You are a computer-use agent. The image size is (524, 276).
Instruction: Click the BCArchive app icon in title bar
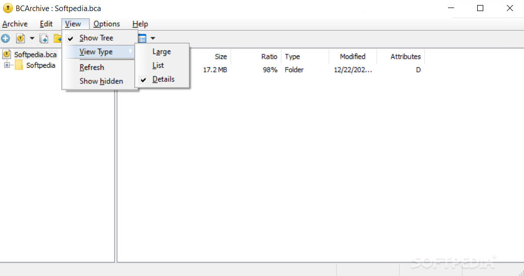(x=8, y=8)
